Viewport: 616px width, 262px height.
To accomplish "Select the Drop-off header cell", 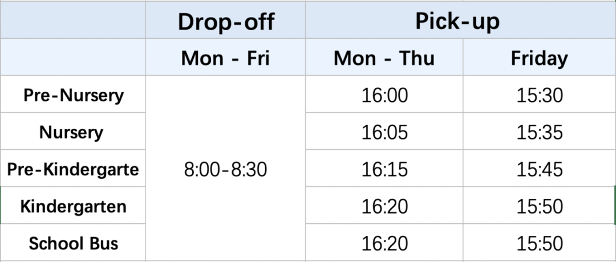I will click(226, 22).
